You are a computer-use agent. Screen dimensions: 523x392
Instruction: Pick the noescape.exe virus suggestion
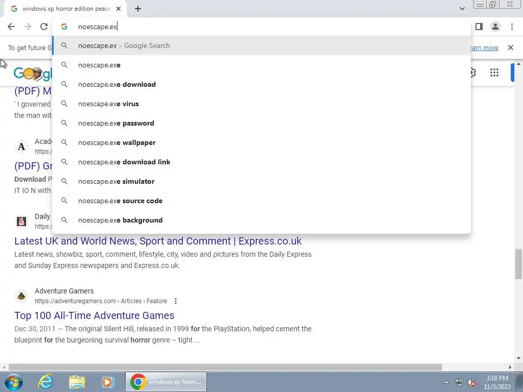click(x=262, y=104)
